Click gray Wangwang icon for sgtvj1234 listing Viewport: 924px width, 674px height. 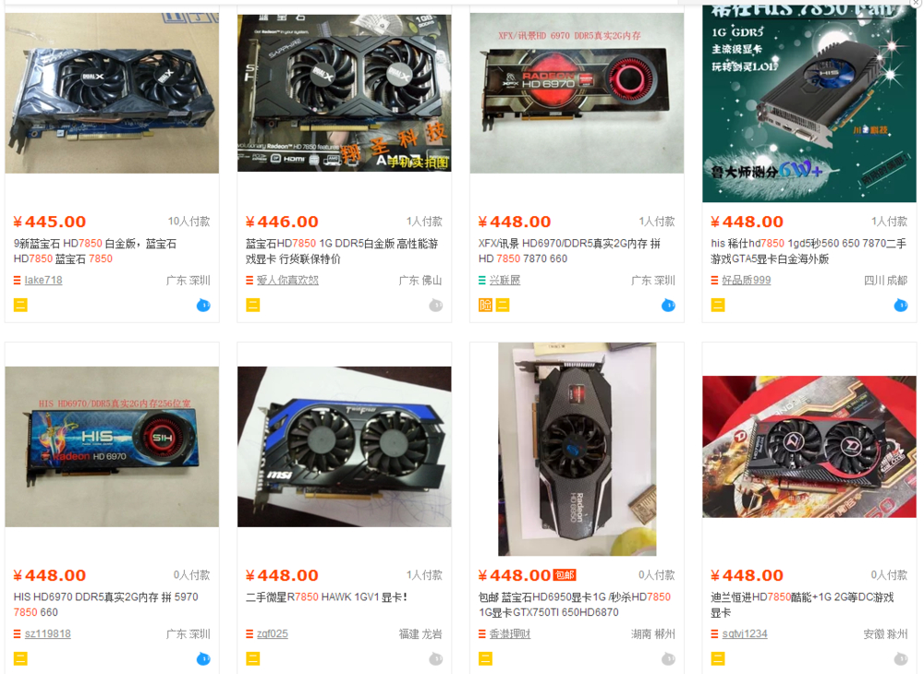point(900,658)
